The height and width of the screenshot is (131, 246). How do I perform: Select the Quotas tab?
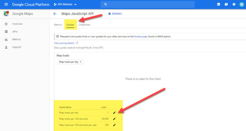pyautogui.click(x=70, y=25)
